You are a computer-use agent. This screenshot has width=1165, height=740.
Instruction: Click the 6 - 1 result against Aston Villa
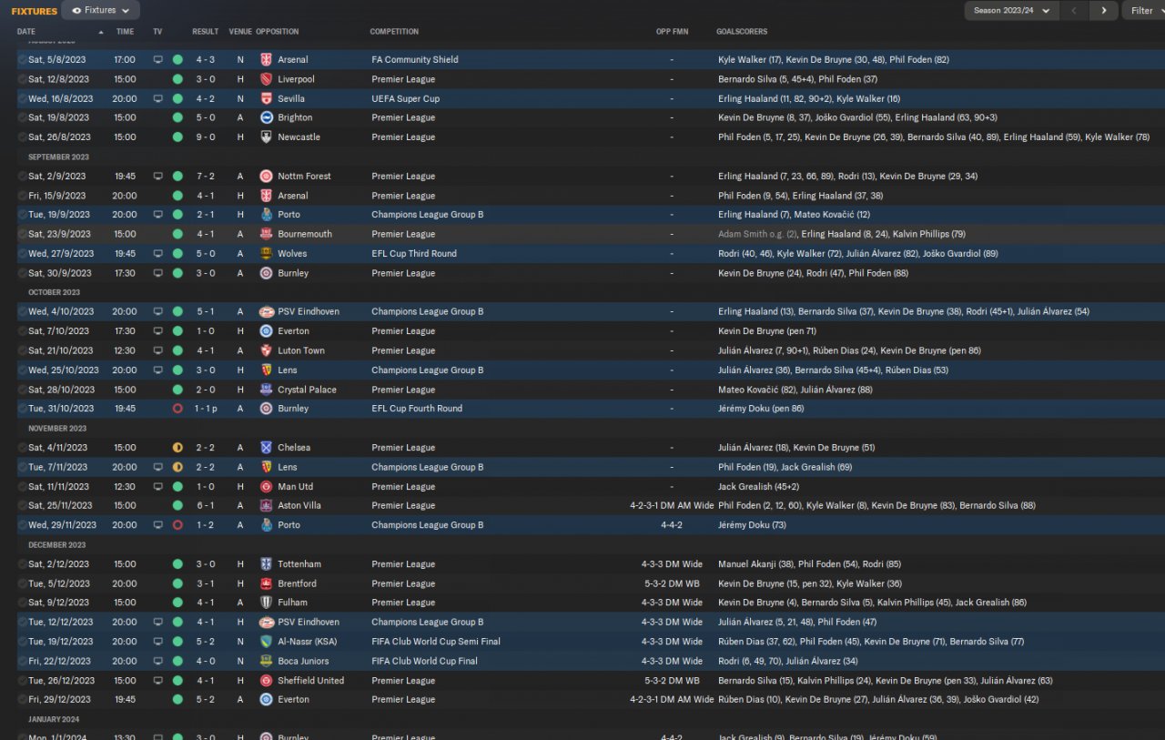click(204, 505)
